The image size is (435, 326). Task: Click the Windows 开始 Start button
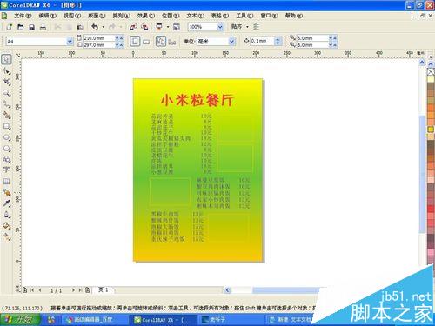[x=20, y=320]
